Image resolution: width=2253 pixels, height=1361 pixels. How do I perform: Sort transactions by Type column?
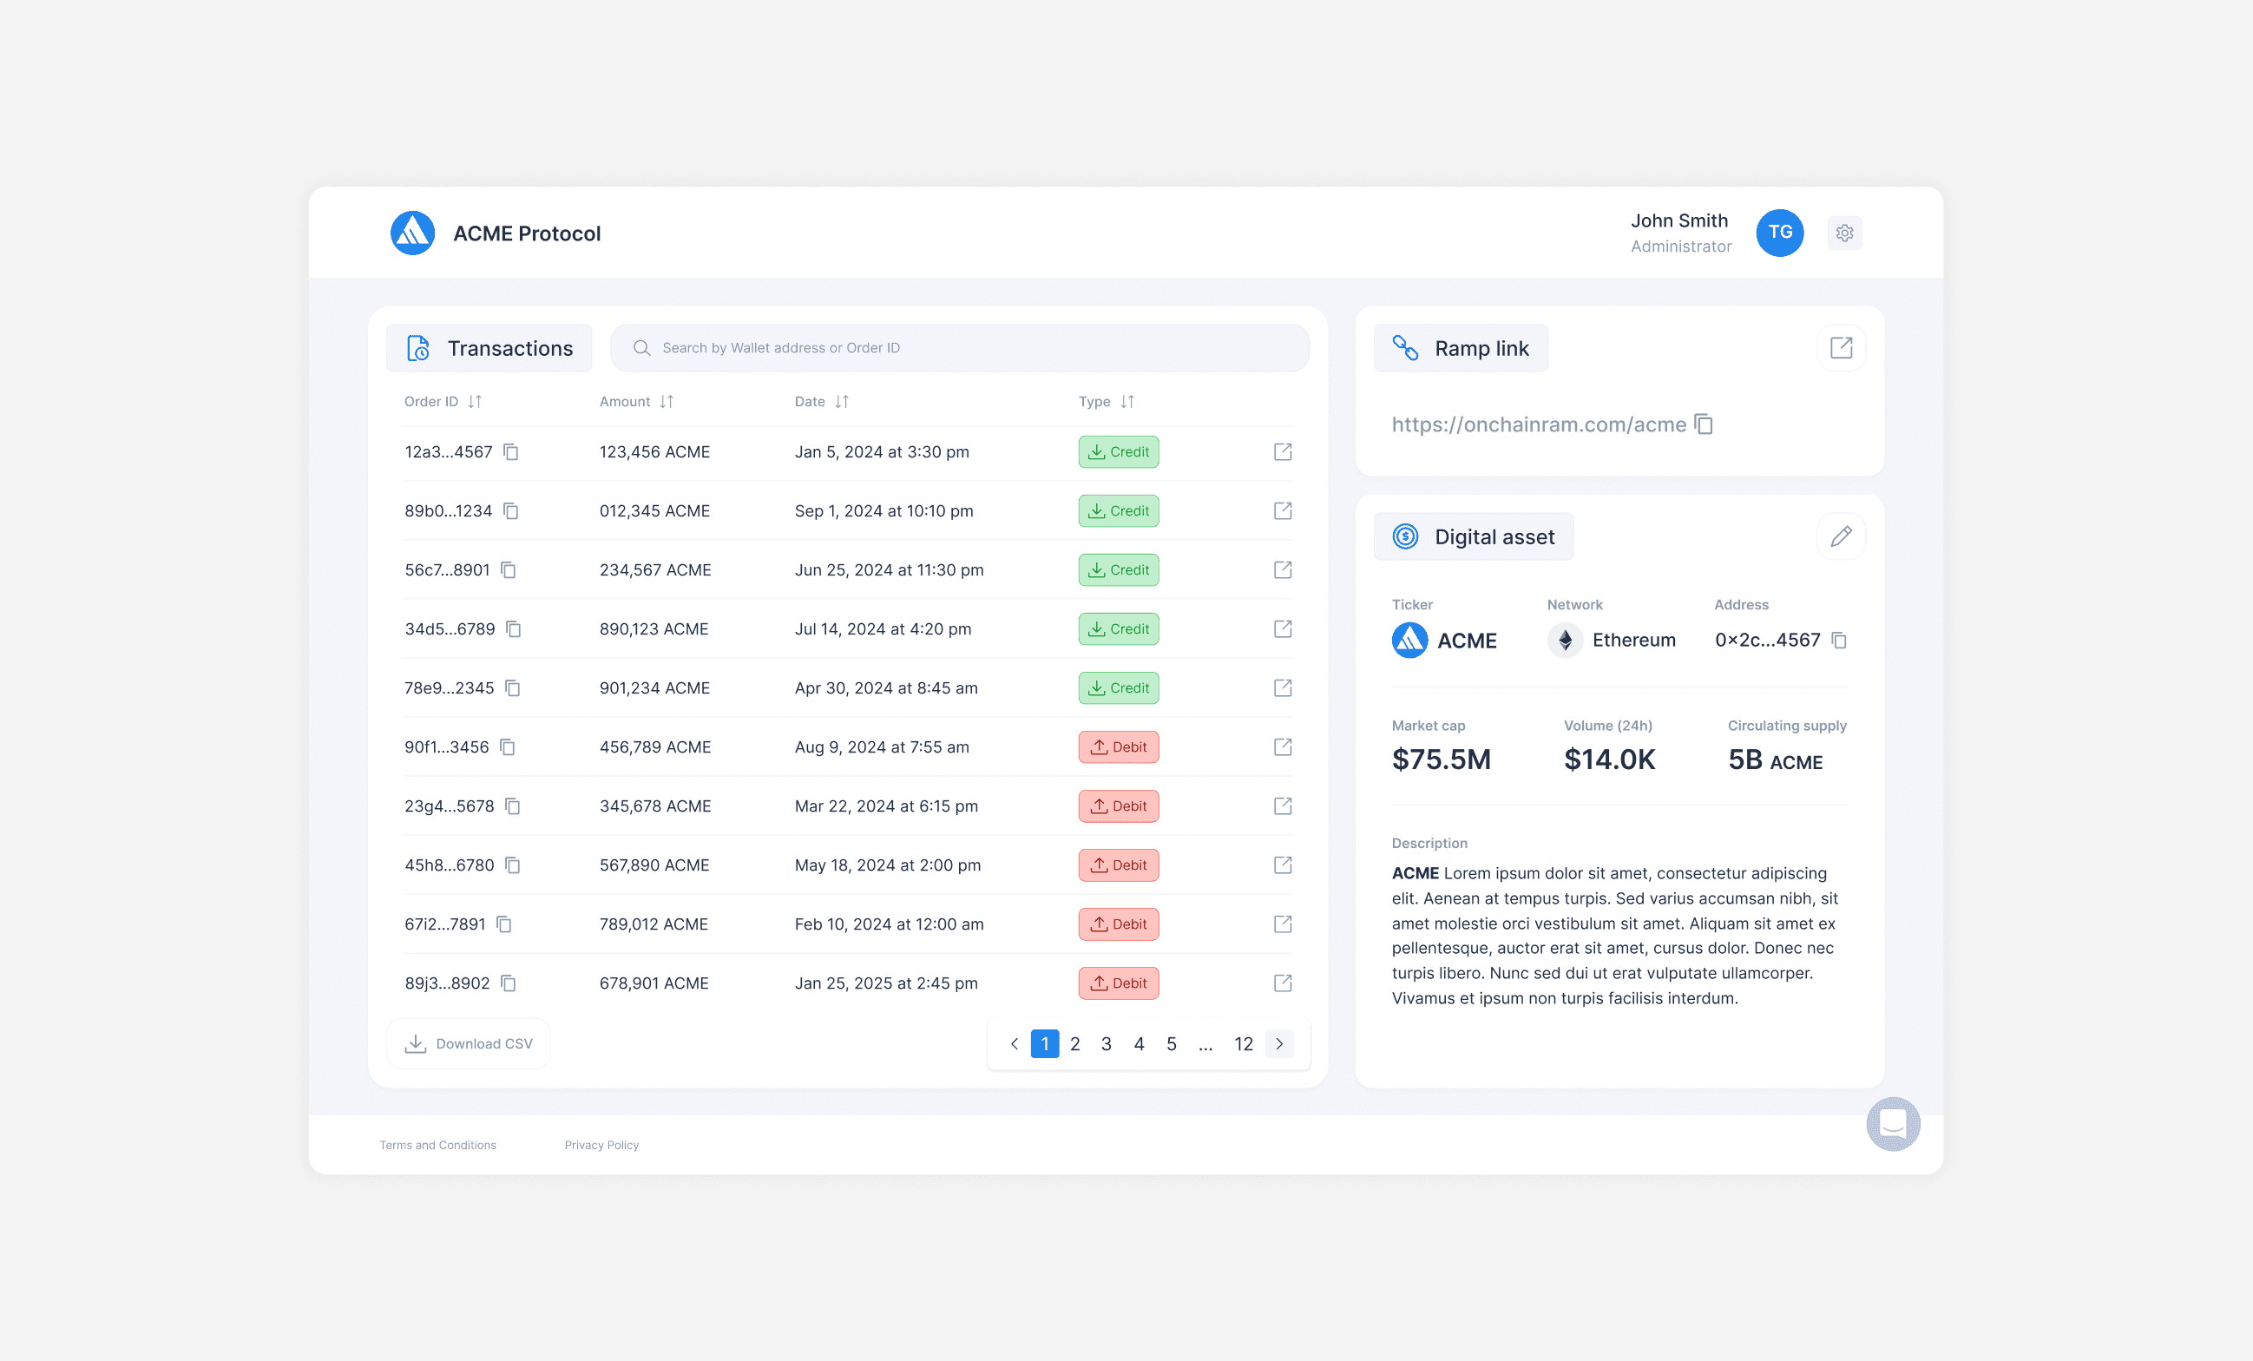coord(1126,402)
